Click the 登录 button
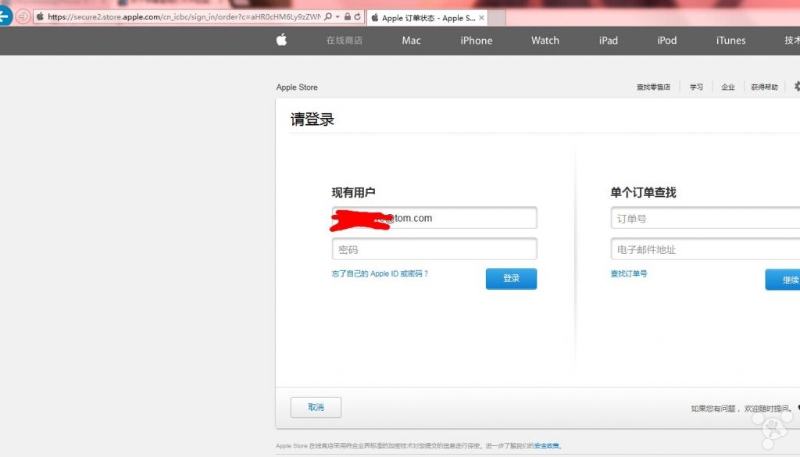The width and height of the screenshot is (800, 457). pyautogui.click(x=511, y=278)
